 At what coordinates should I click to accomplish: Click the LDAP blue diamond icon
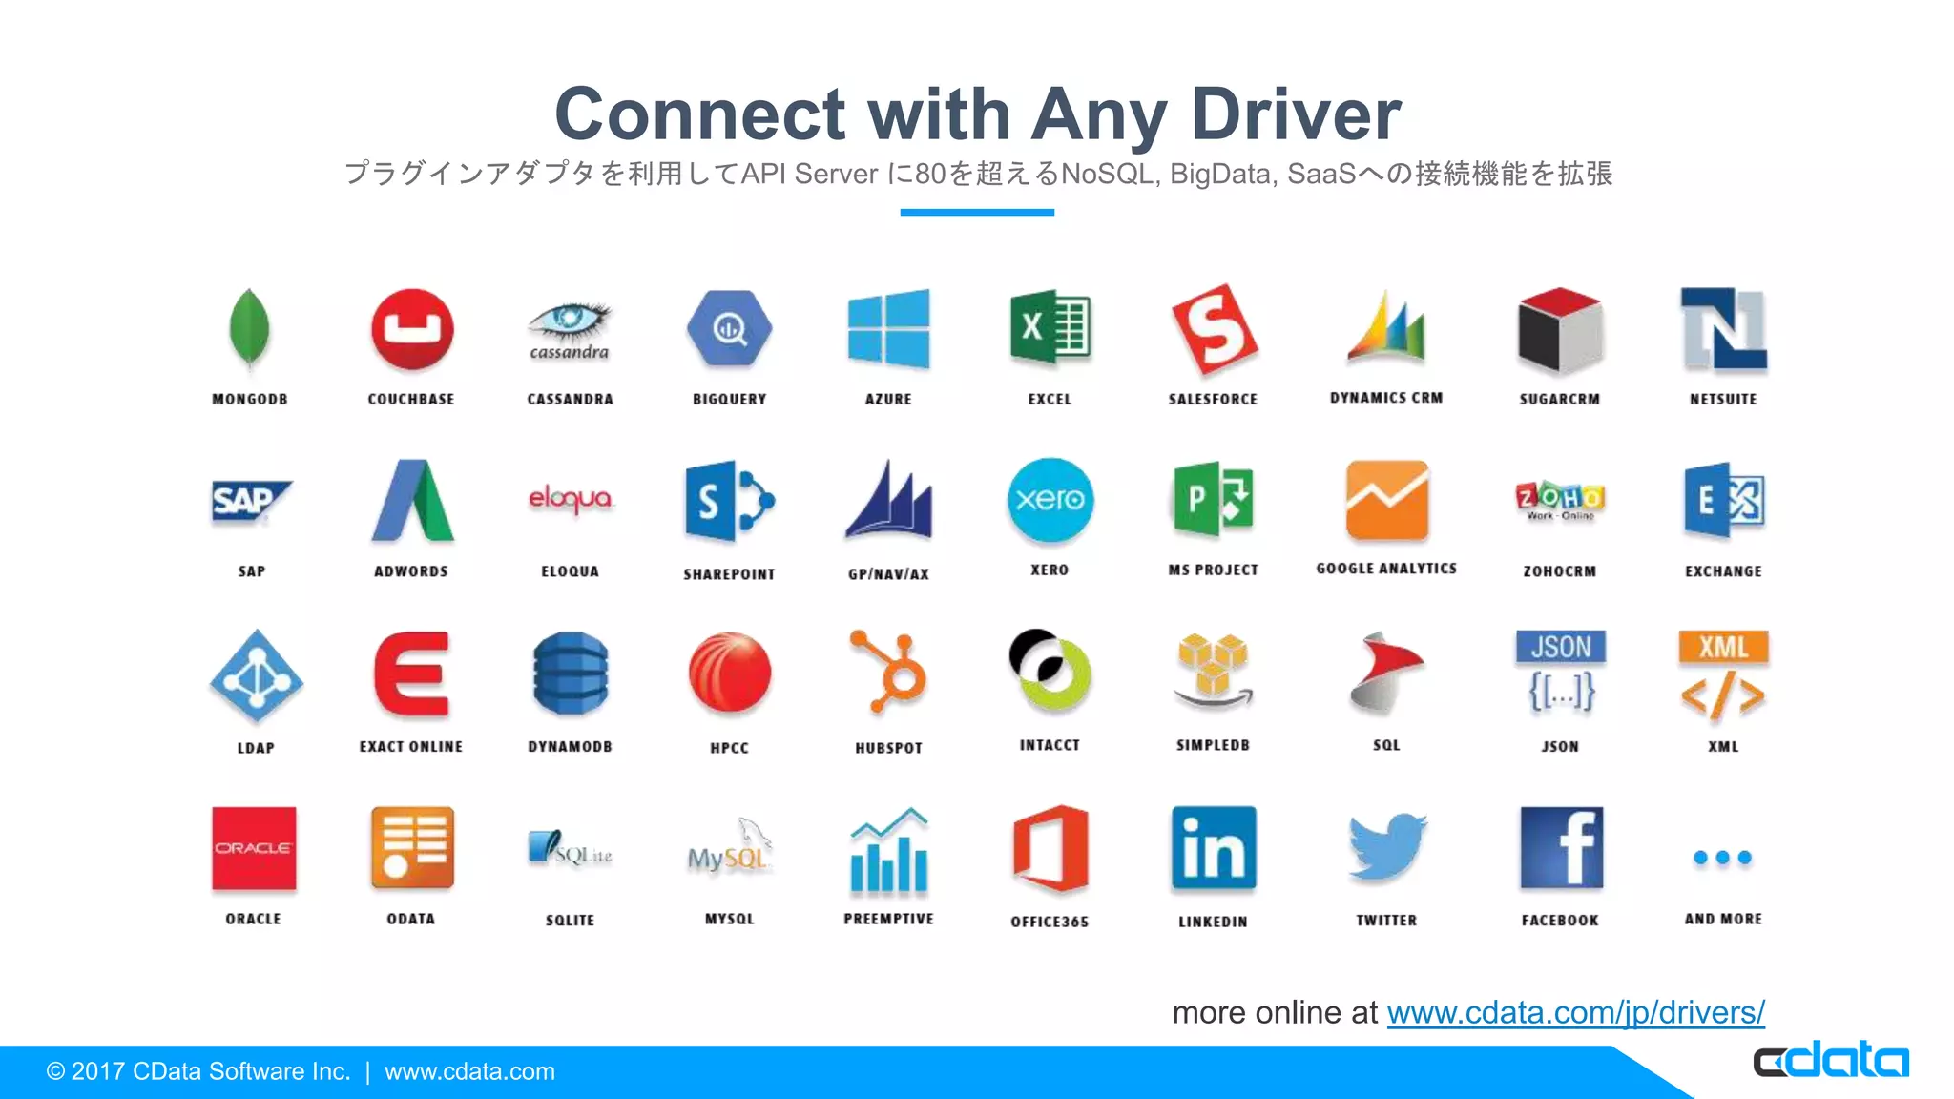click(x=256, y=675)
